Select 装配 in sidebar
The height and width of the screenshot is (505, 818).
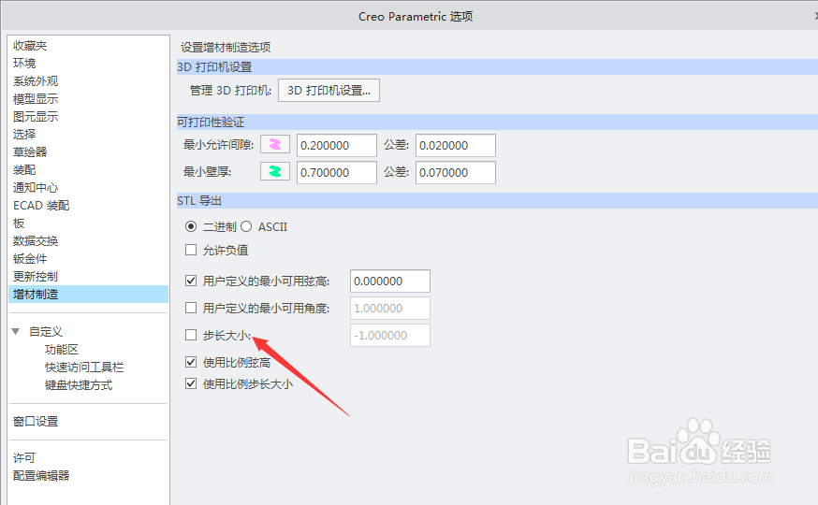click(24, 170)
